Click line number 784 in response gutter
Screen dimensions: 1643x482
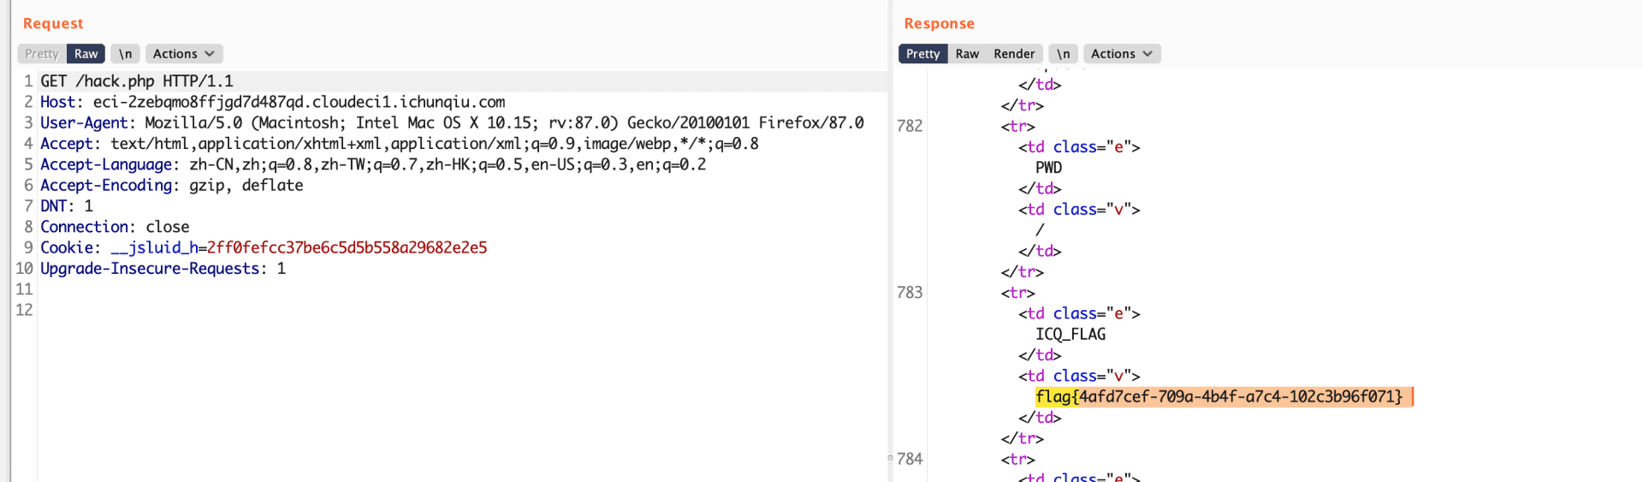[910, 459]
